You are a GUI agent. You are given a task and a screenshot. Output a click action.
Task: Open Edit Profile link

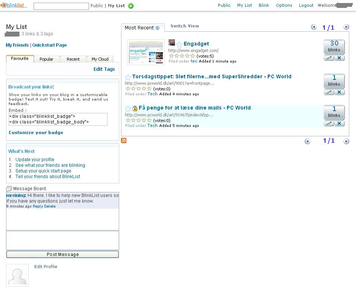46,267
